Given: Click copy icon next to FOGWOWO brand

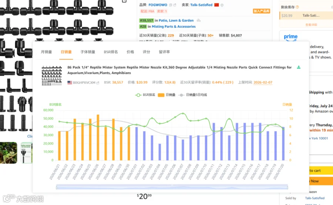Looking at the screenshot, I should (171, 5).
